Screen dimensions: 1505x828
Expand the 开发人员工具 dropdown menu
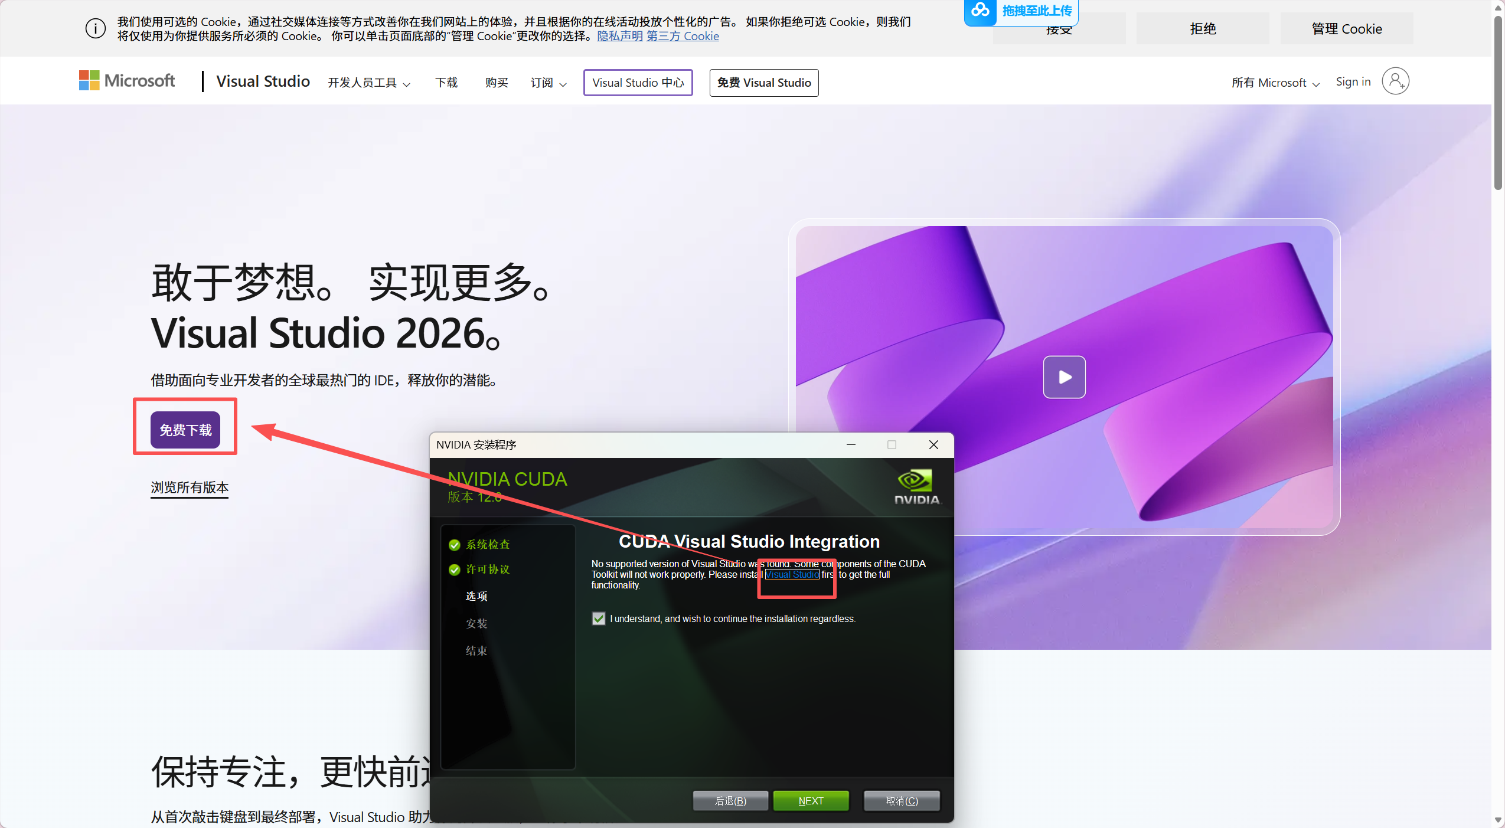(x=368, y=83)
